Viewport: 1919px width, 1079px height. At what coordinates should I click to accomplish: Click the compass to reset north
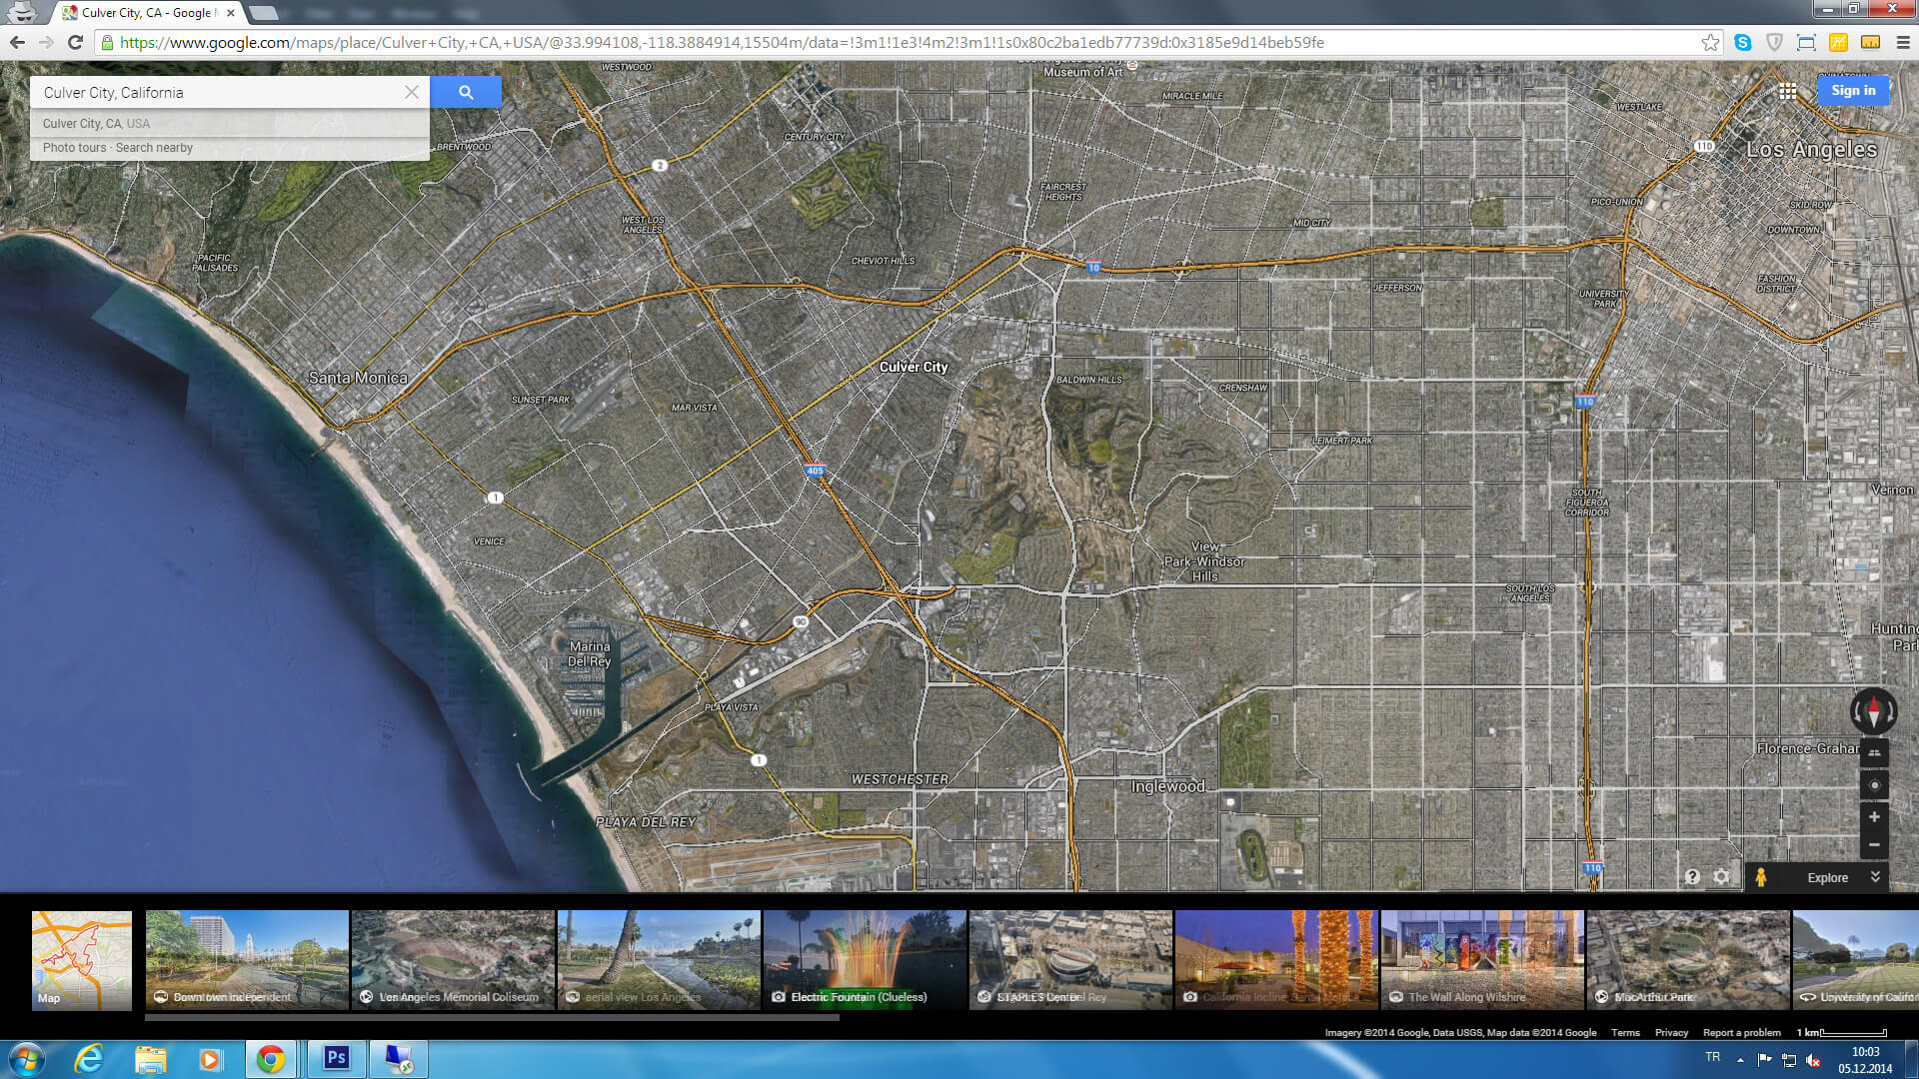tap(1873, 711)
